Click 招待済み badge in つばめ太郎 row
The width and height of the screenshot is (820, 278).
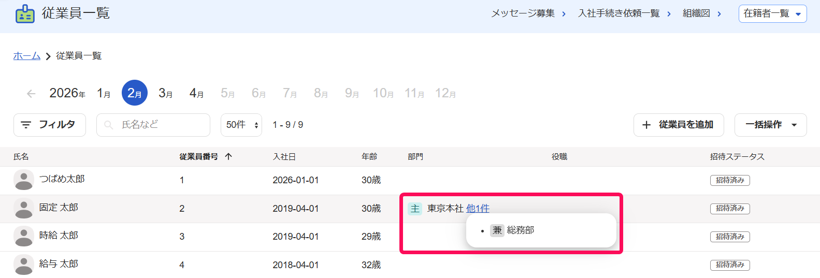pyautogui.click(x=730, y=180)
